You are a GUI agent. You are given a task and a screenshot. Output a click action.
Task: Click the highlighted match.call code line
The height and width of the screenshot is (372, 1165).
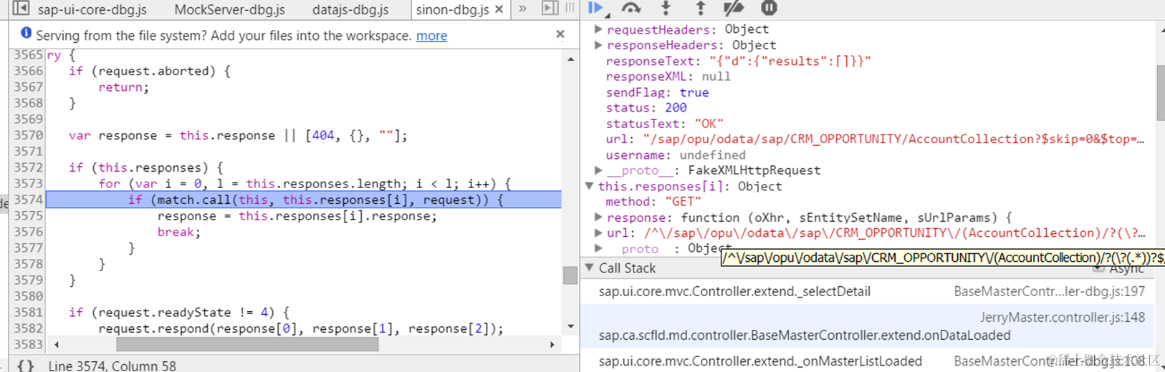pyautogui.click(x=304, y=200)
